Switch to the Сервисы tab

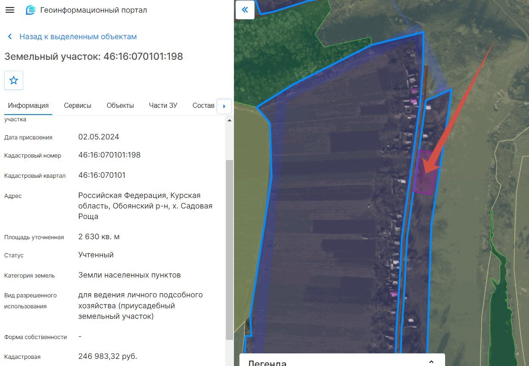[78, 106]
